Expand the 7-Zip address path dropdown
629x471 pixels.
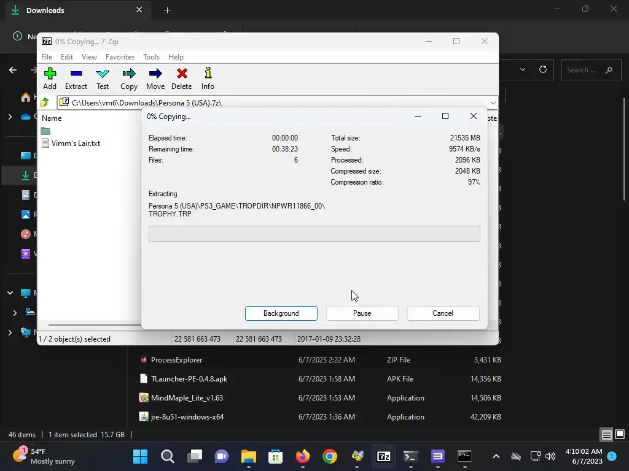point(493,102)
